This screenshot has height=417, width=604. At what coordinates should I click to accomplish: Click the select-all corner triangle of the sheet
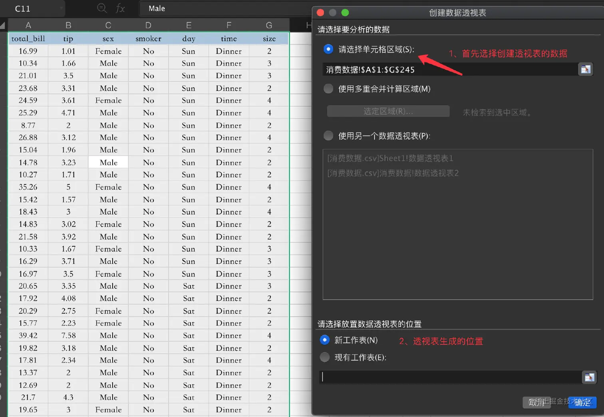tap(2, 26)
